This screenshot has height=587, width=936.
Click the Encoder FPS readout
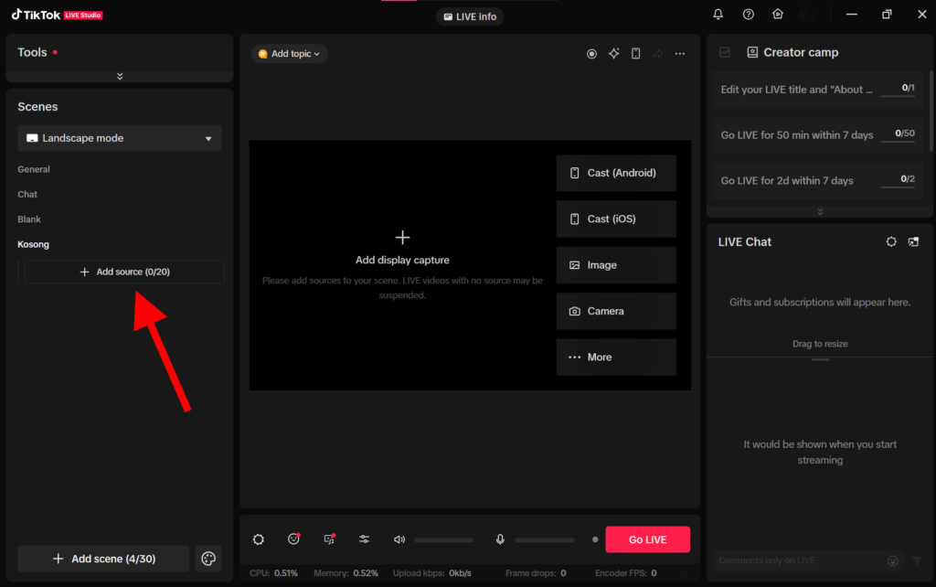coord(625,573)
